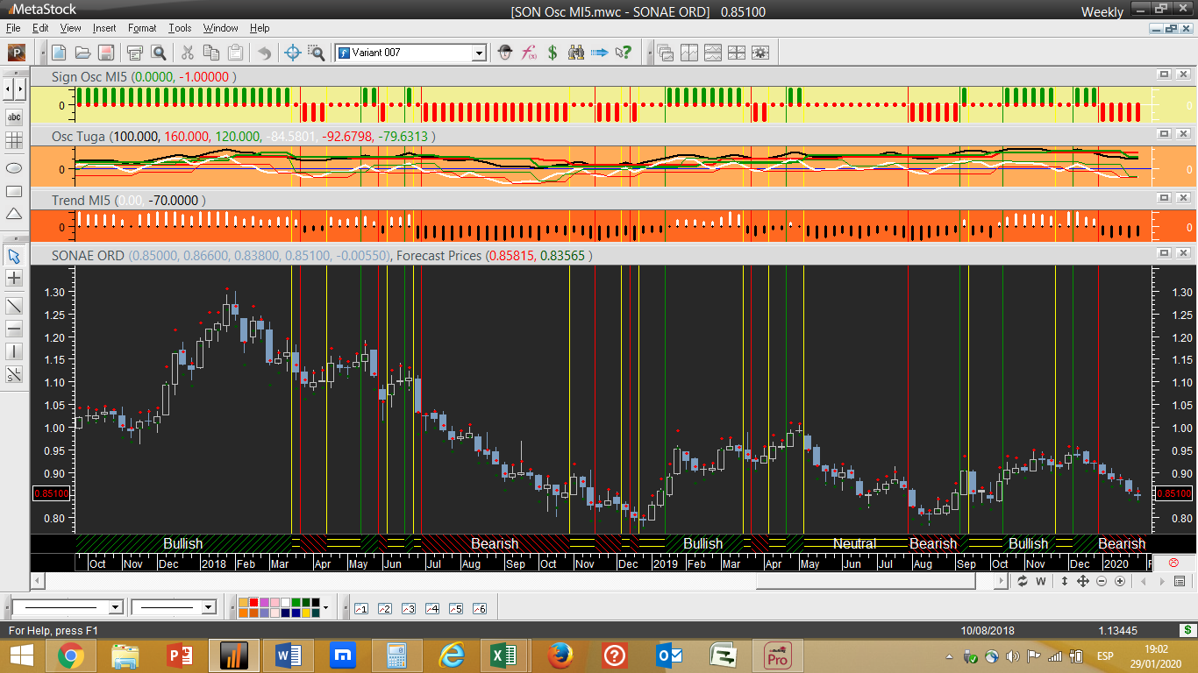This screenshot has width=1198, height=673.
Task: Open PowerPoint from the taskbar
Action: tap(179, 655)
